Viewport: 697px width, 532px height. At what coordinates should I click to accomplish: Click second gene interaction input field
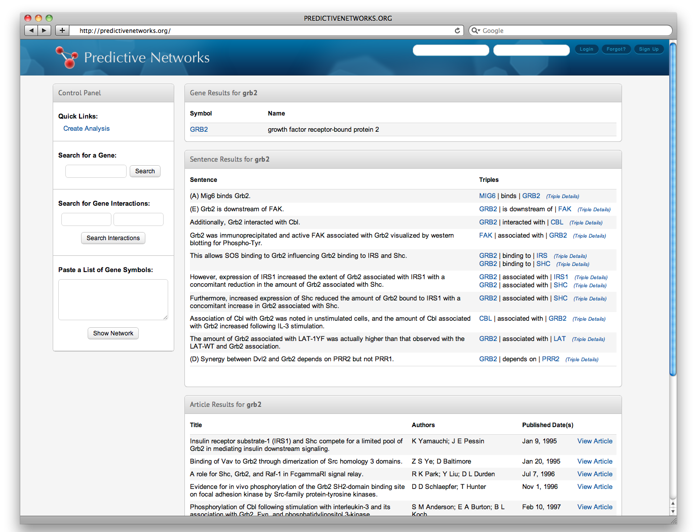point(138,219)
